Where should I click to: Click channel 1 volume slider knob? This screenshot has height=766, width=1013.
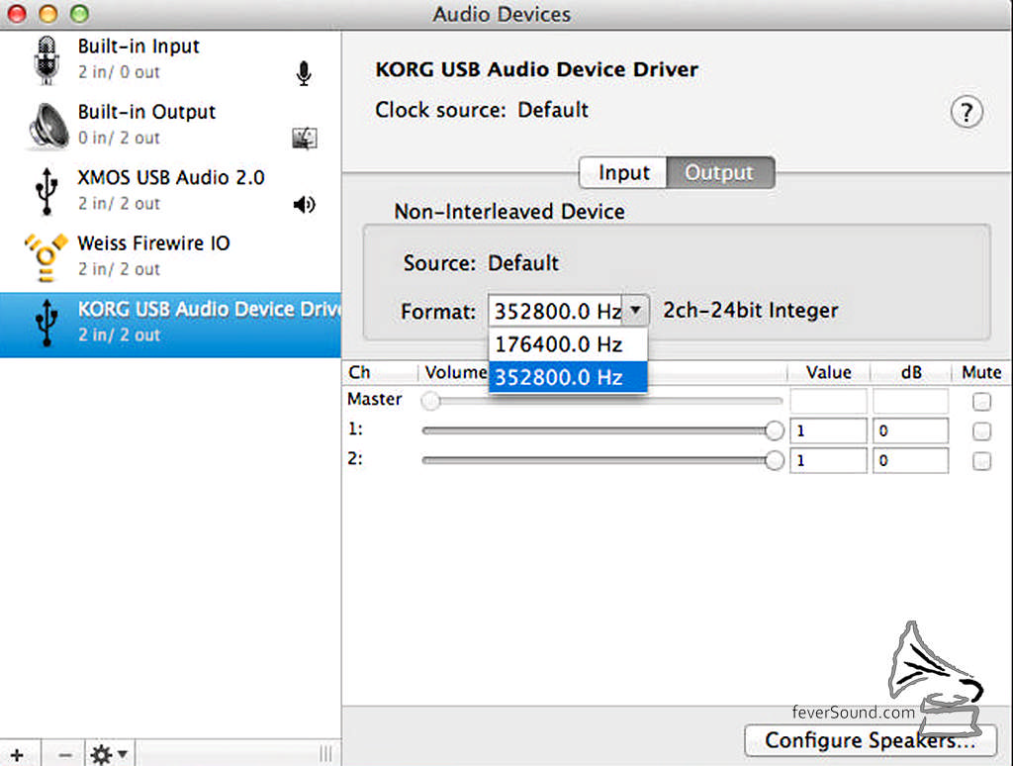(774, 431)
